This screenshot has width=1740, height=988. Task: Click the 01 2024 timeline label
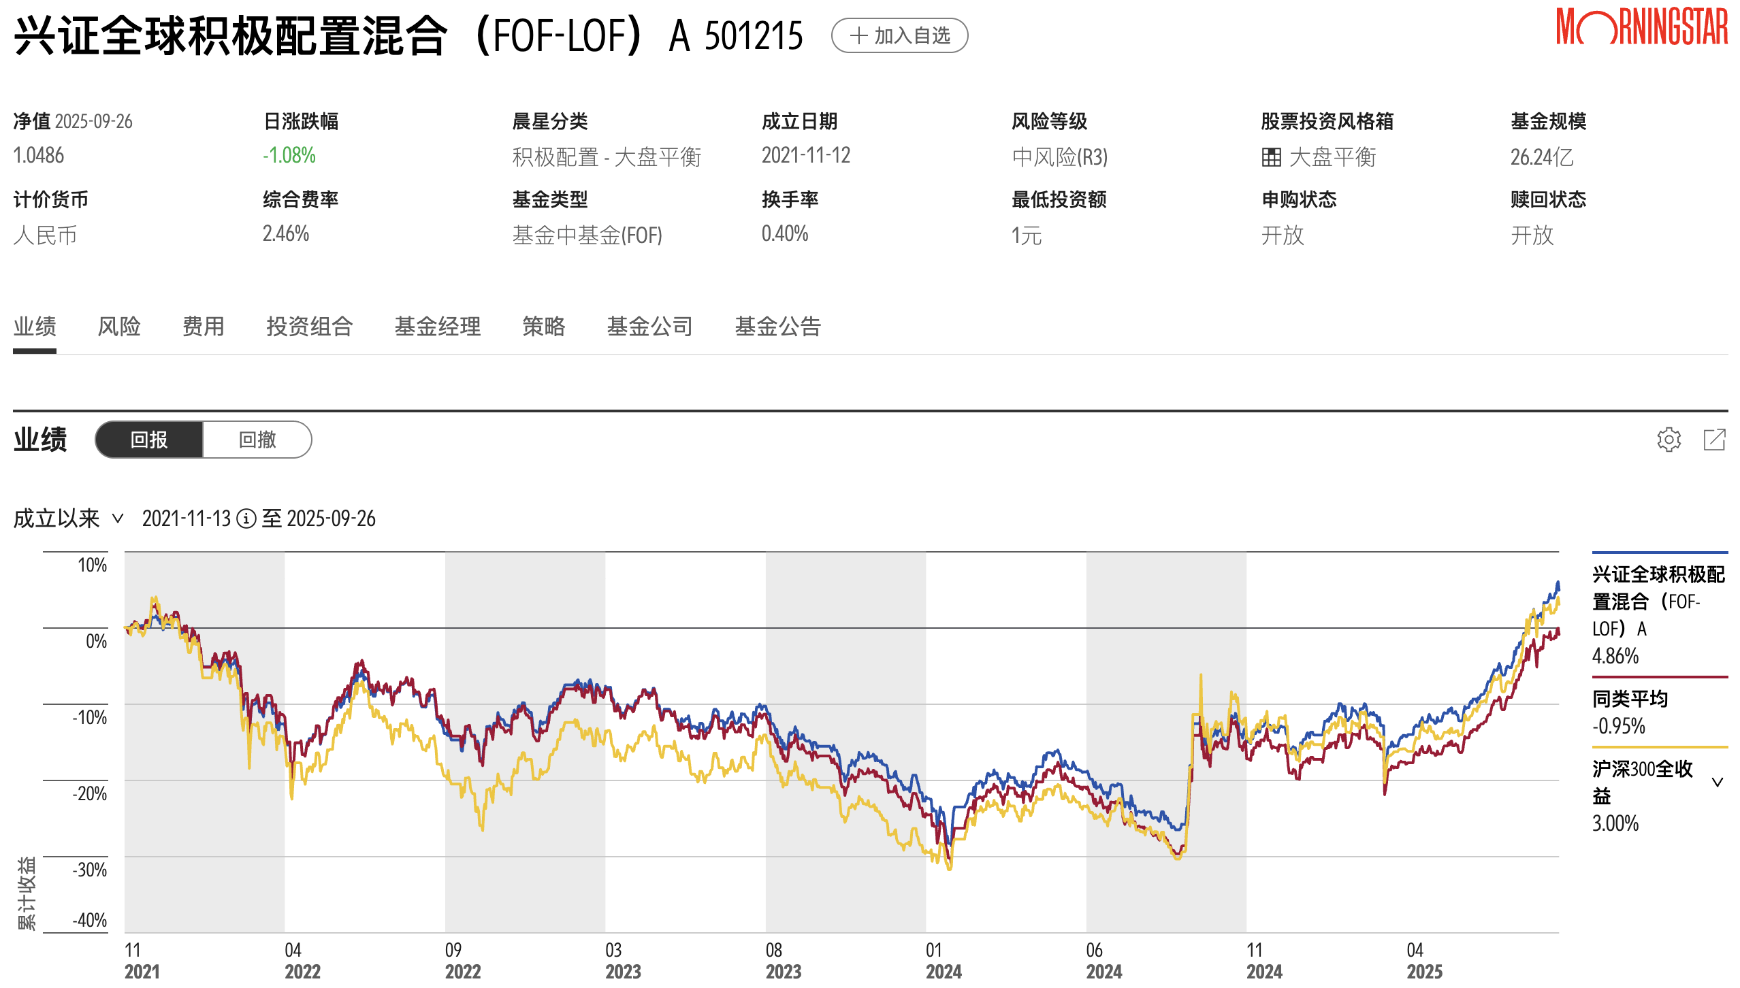point(943,960)
